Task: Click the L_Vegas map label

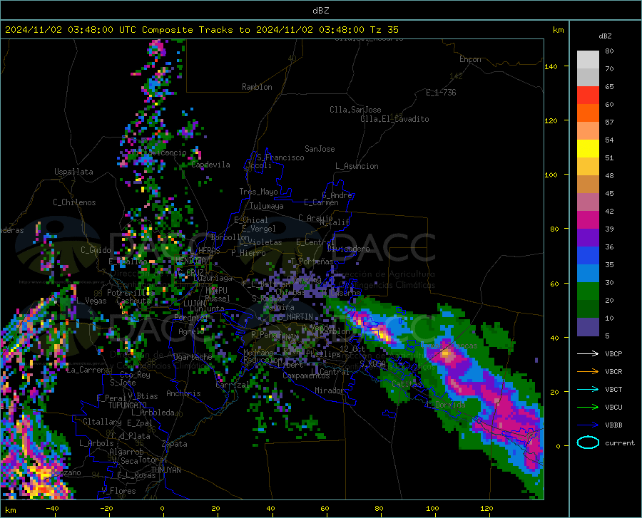Action: [91, 301]
